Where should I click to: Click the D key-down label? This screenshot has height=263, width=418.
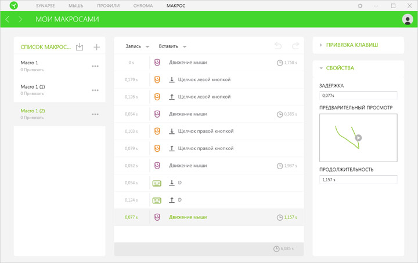[x=179, y=182]
